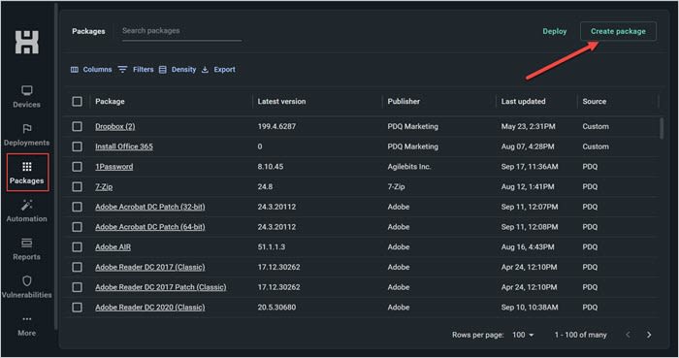Click version 199.4.6287 cell
This screenshot has height=358, width=679.
pos(276,126)
